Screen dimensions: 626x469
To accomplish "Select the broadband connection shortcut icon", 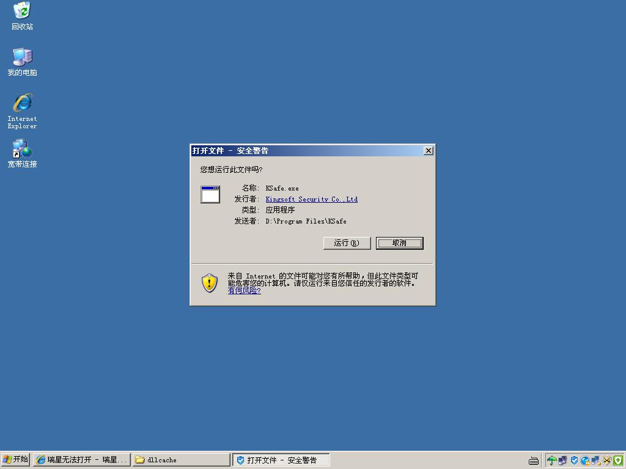I will click(x=22, y=153).
